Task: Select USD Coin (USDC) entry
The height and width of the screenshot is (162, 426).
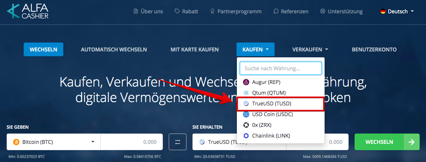Action: 281,114
